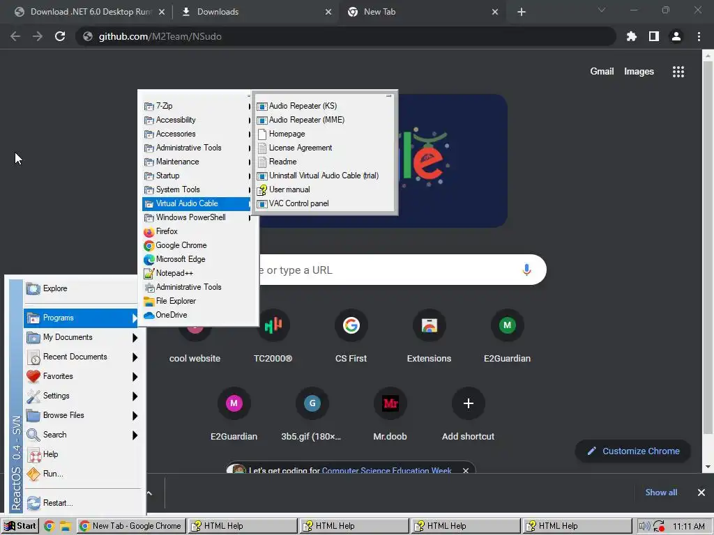
Task: Open the License Agreement document
Action: 324,148
